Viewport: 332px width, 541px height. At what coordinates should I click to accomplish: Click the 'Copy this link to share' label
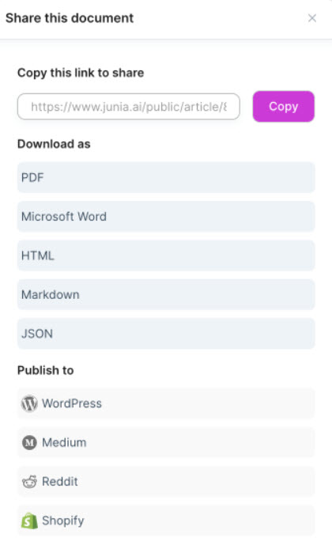(x=81, y=73)
